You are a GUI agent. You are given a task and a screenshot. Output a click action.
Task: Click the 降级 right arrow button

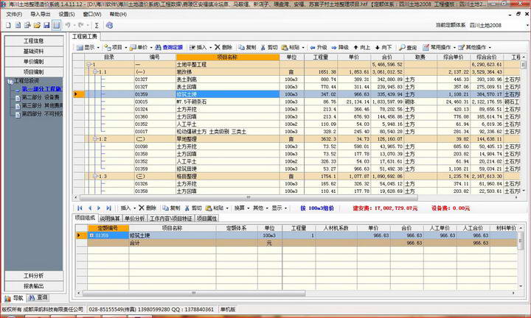point(340,47)
